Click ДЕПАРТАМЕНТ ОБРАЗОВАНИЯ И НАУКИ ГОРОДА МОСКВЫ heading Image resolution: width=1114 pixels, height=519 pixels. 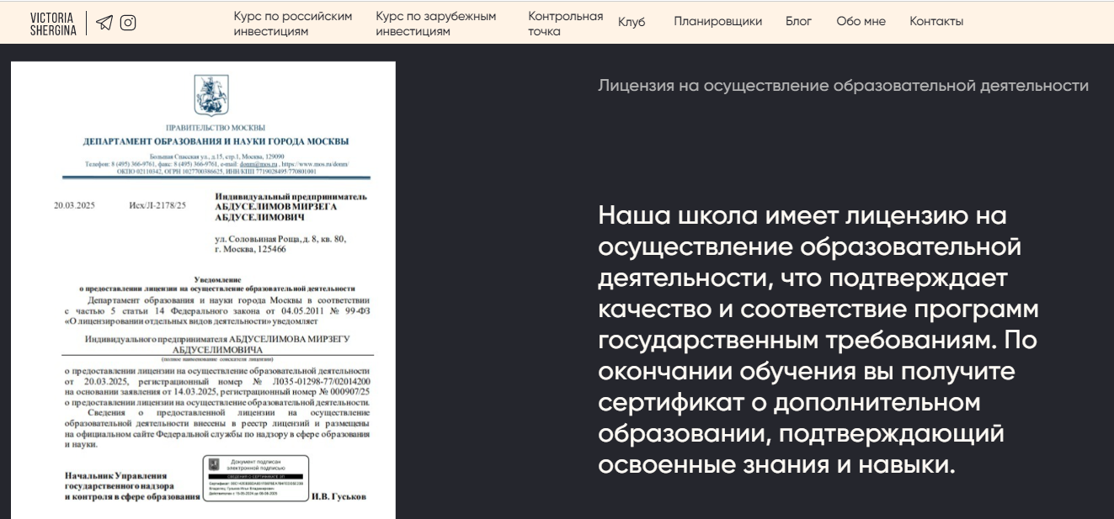click(216, 141)
